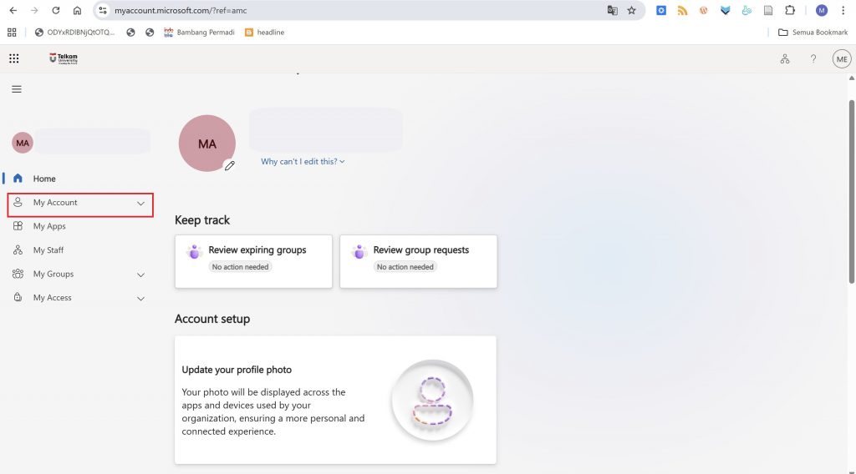This screenshot has height=474, width=856.
Task: Expand Why can't I edit this?
Action: coord(303,161)
